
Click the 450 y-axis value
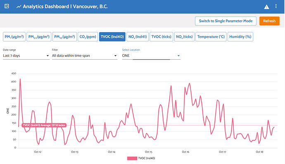tap(14, 73)
